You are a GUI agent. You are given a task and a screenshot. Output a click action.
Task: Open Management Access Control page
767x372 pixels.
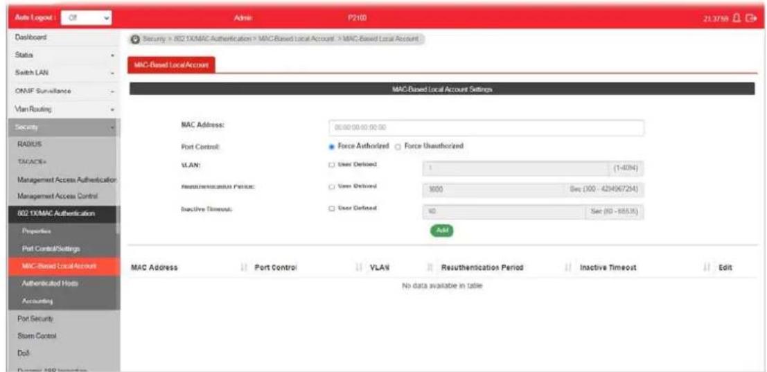(63, 197)
